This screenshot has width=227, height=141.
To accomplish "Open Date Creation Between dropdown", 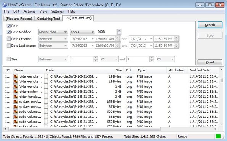I will [x=53, y=39].
